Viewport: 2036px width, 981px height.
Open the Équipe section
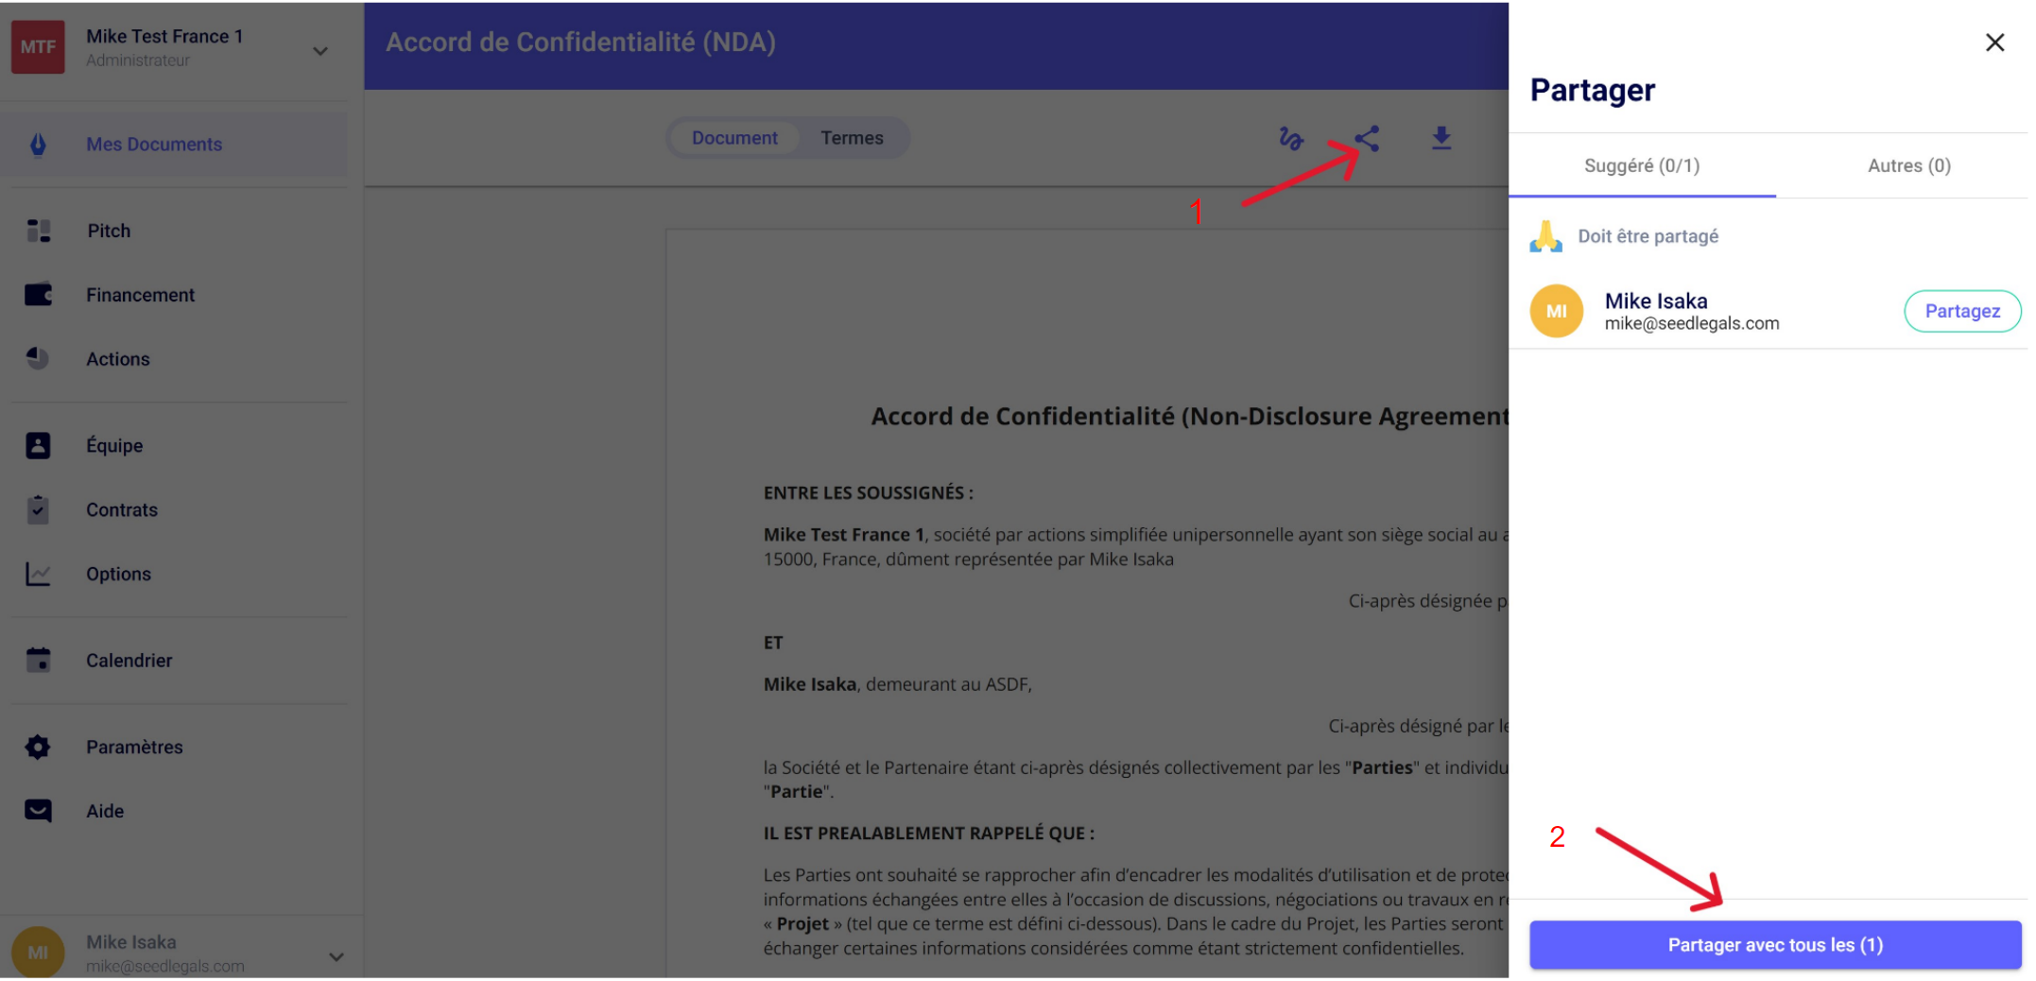pos(114,445)
